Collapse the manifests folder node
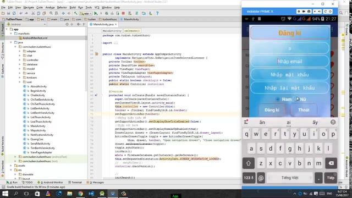The width and height of the screenshot is (352, 198). 11,34
